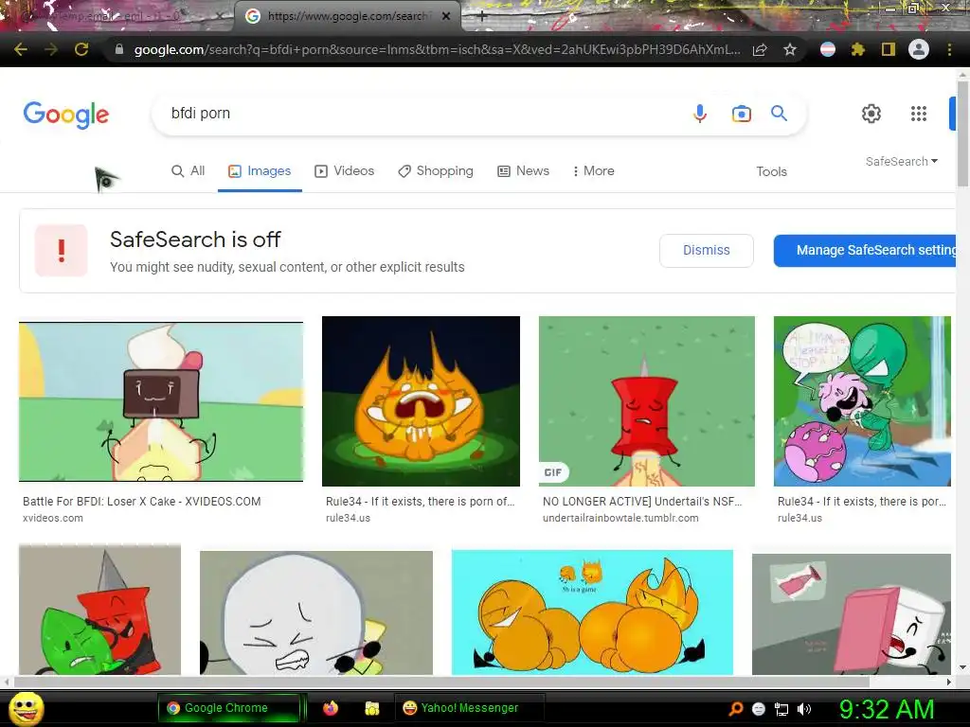
Task: Go back using the browser back arrow
Action: click(21, 49)
